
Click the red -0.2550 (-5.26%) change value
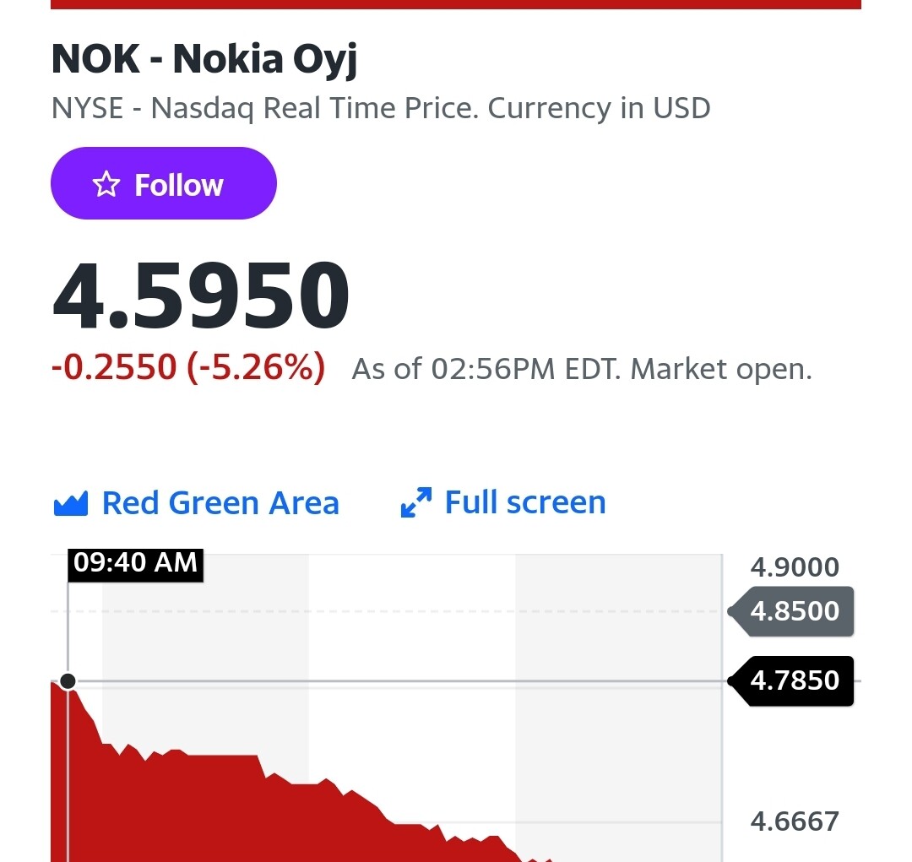[x=187, y=367]
